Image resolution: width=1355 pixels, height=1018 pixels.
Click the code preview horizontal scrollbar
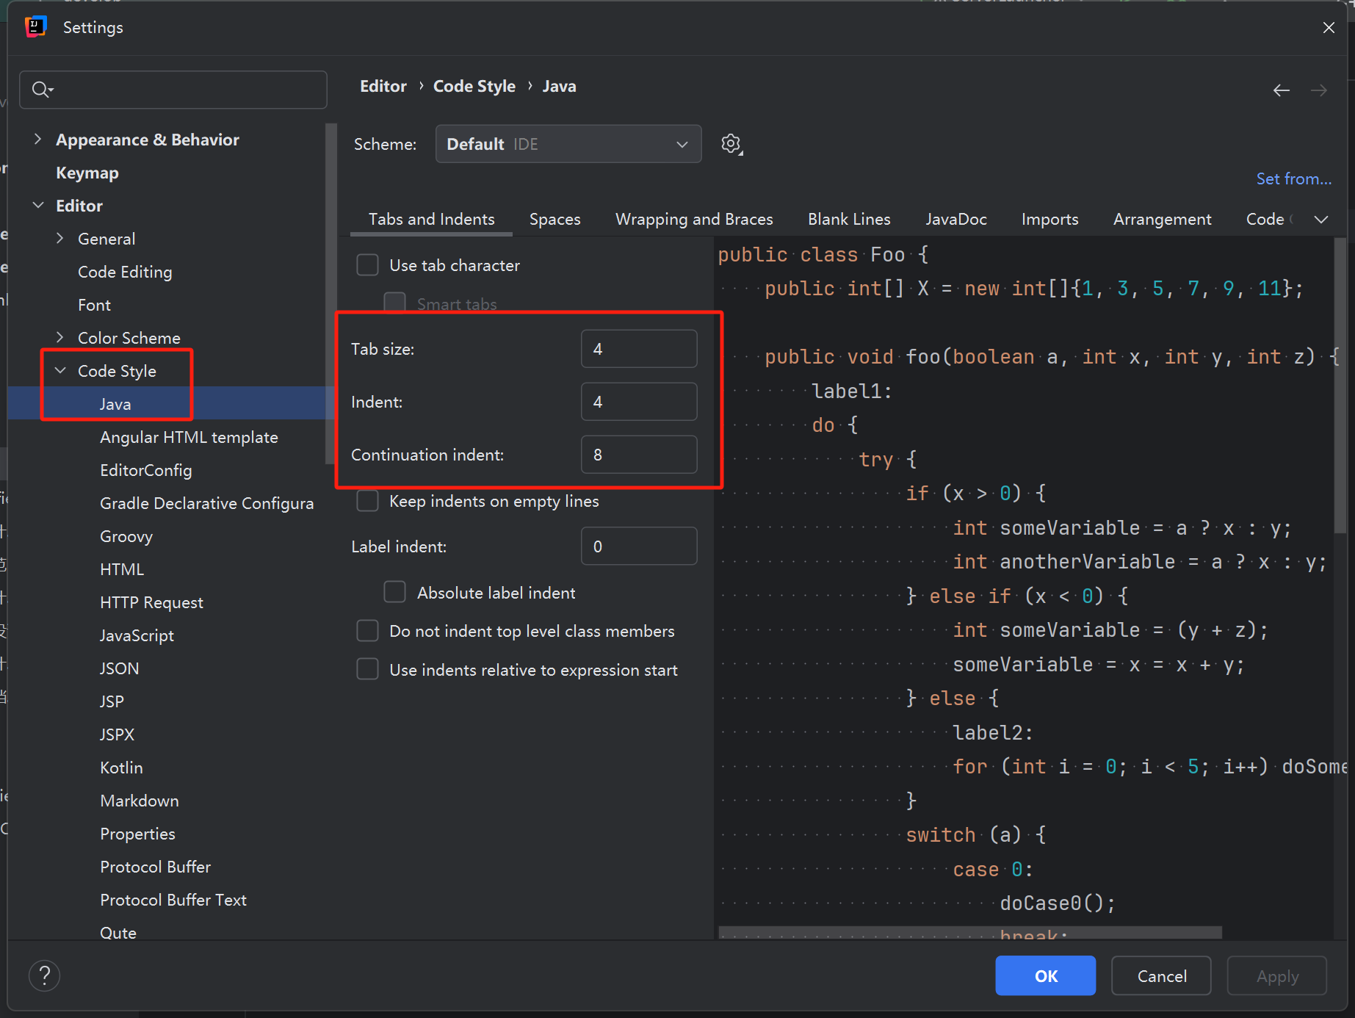click(969, 932)
